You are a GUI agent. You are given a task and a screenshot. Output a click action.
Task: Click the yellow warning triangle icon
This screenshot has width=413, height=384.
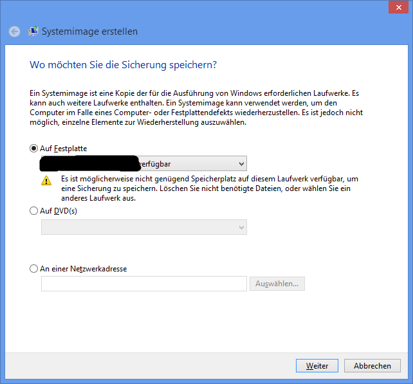coord(46,181)
